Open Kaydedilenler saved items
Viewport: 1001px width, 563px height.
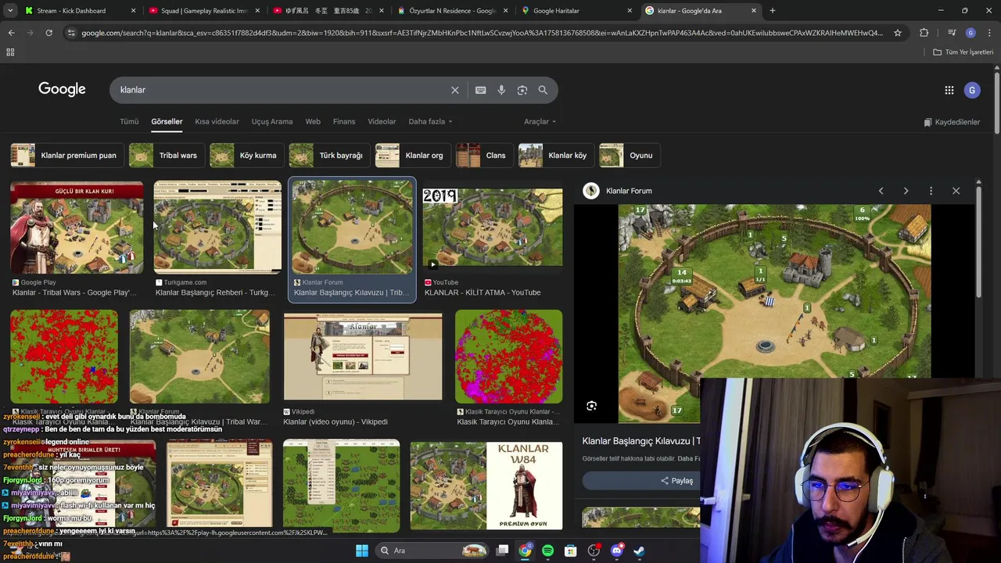pyautogui.click(x=952, y=122)
